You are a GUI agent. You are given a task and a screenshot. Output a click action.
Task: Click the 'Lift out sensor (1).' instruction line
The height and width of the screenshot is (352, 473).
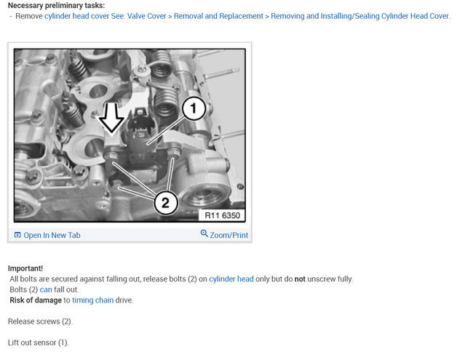(x=39, y=343)
